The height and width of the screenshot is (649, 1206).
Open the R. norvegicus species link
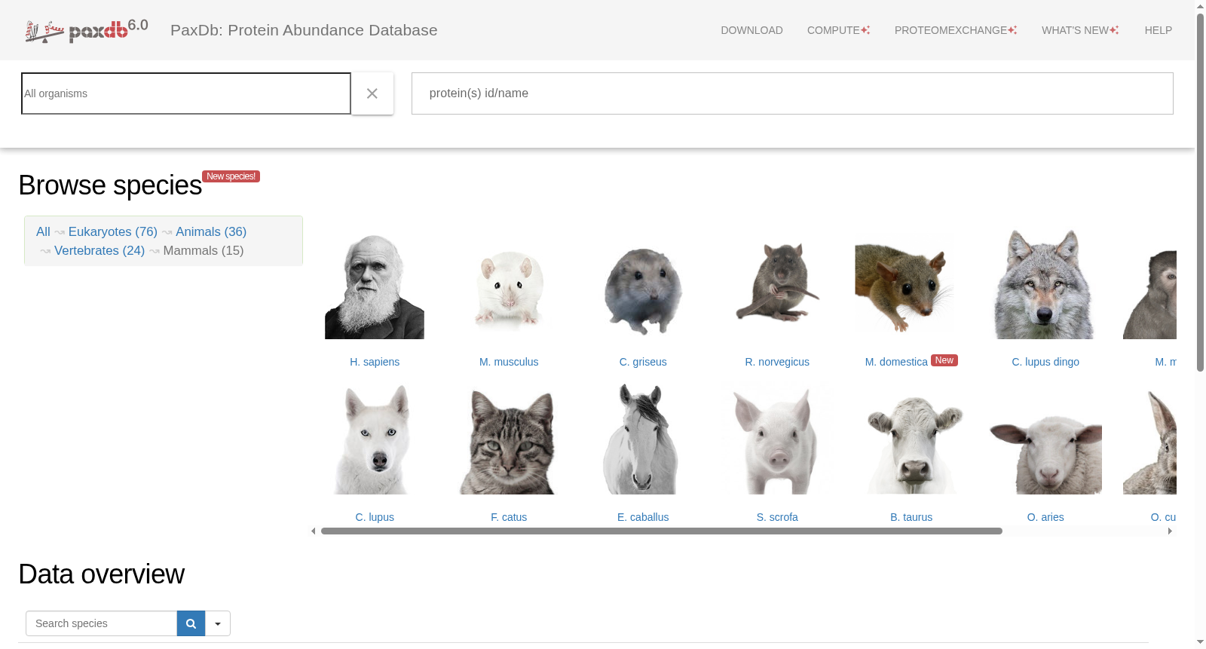click(777, 362)
